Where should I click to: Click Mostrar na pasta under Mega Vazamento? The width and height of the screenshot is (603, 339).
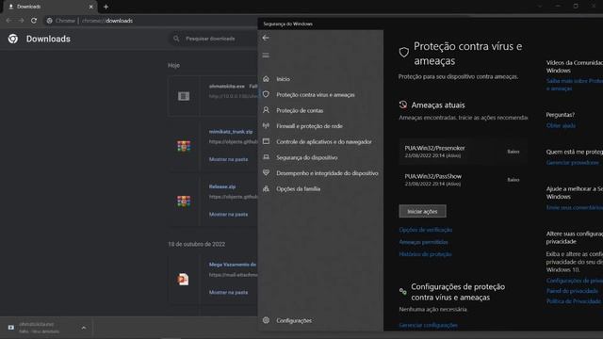[x=228, y=292]
